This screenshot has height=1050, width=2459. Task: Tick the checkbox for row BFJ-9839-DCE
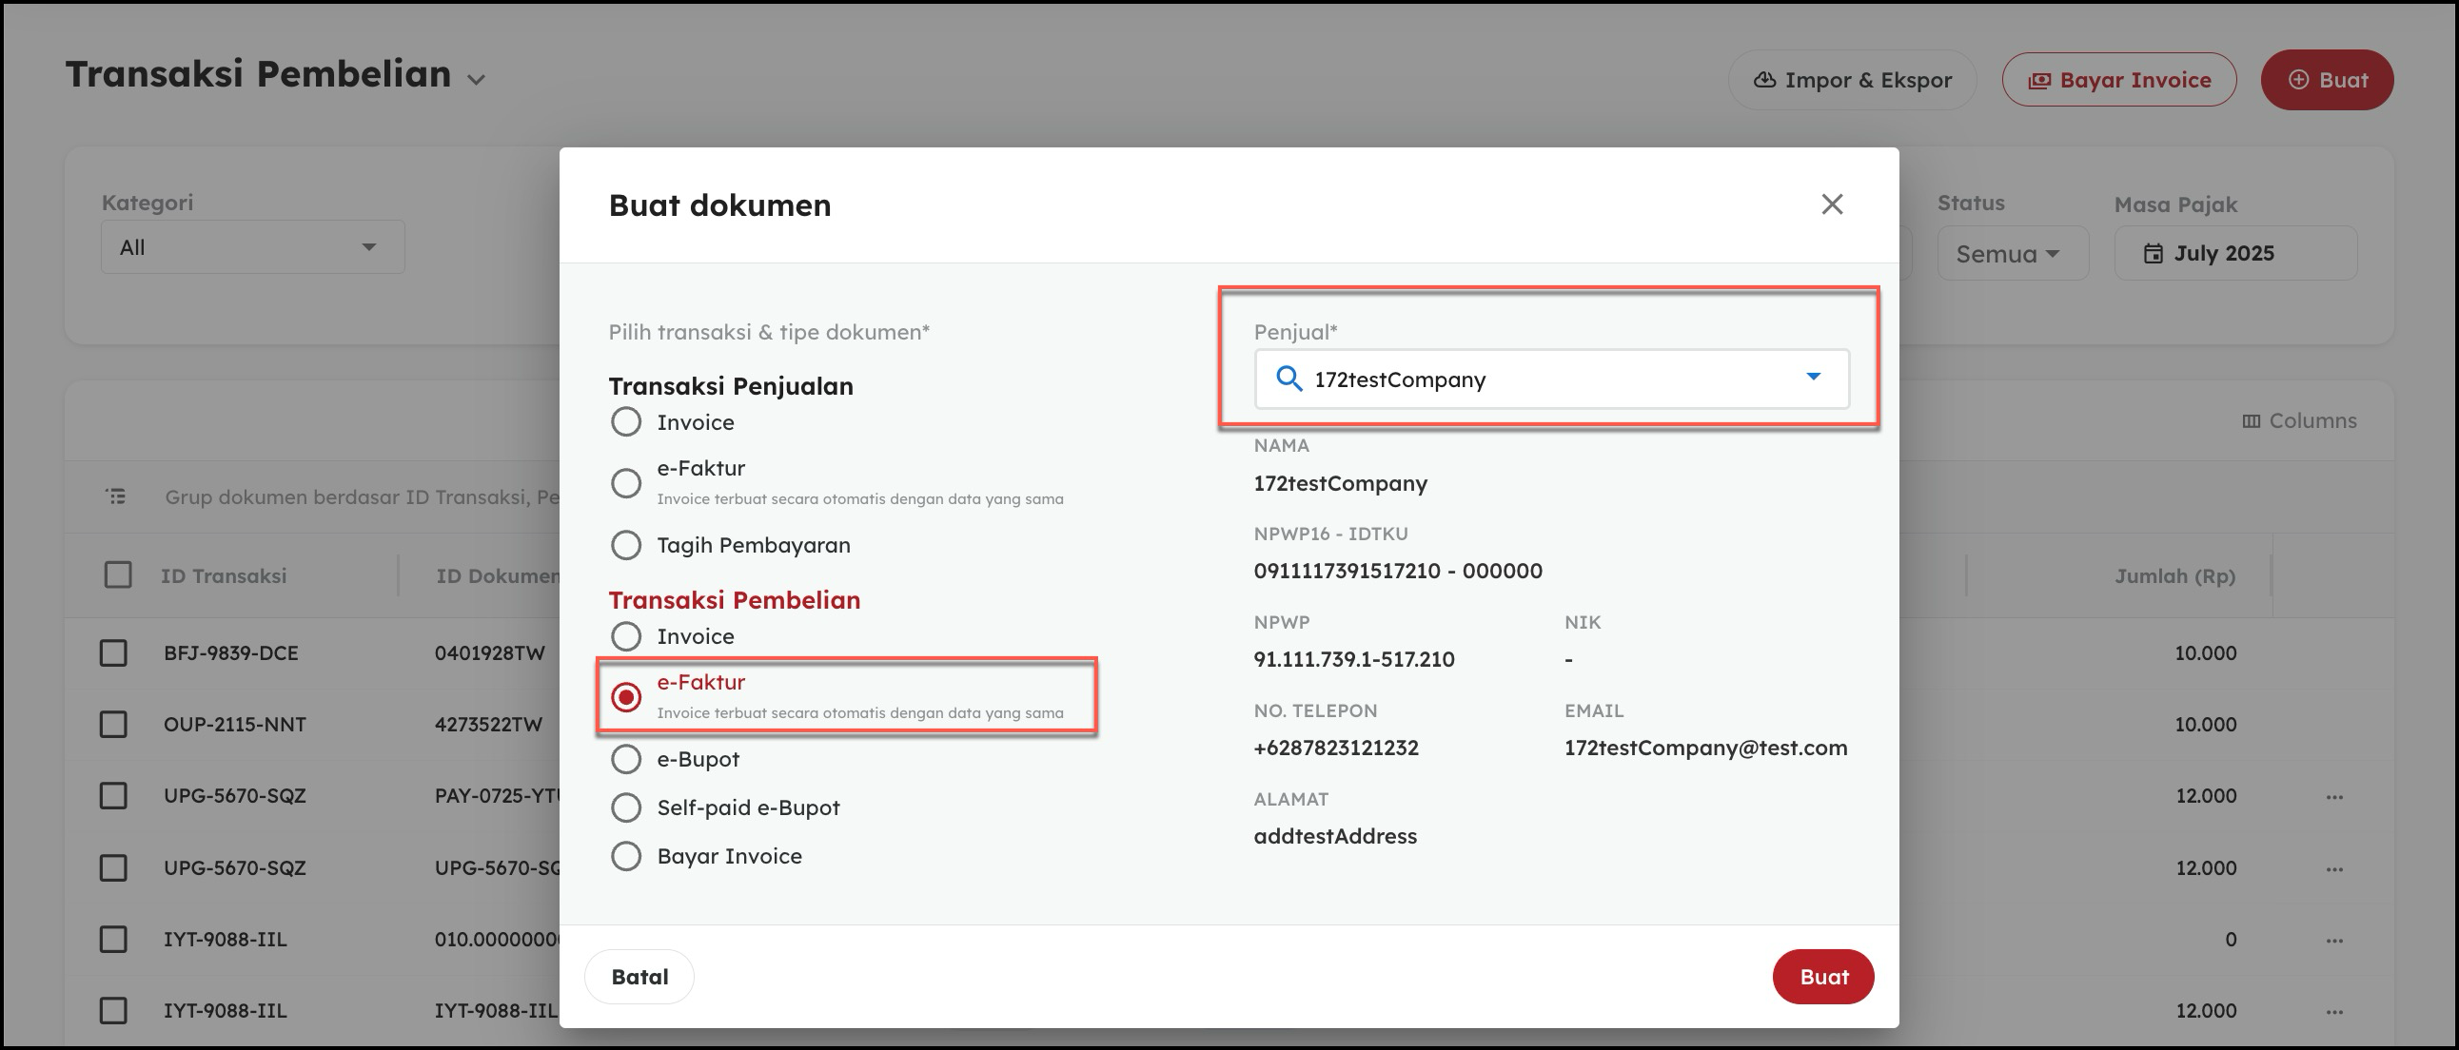point(113,653)
